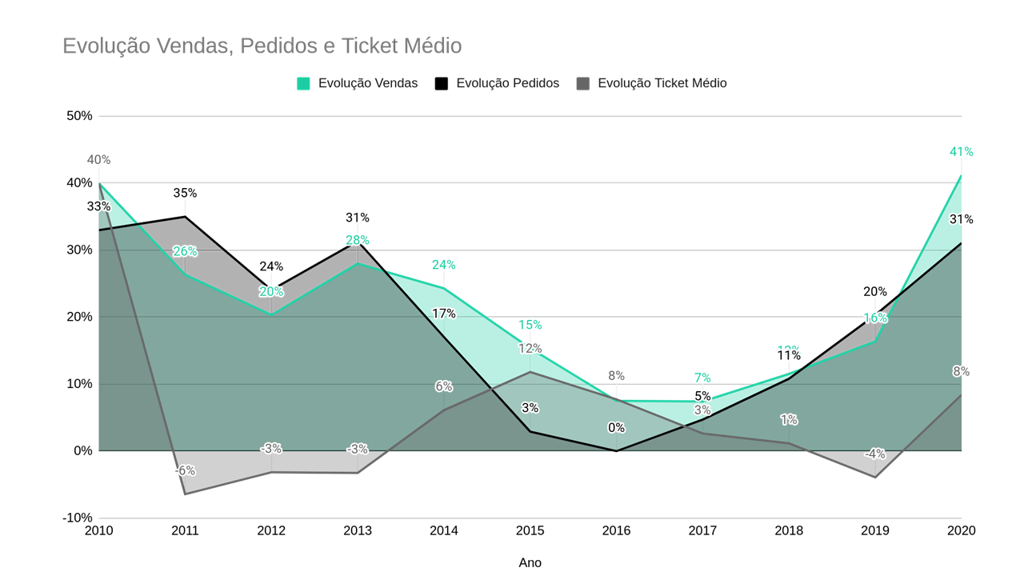
Task: Click the Ano horizontal axis title
Action: click(x=530, y=562)
